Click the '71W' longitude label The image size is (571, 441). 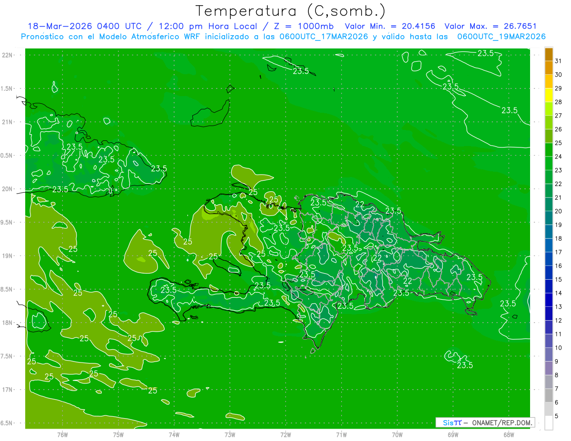click(341, 435)
